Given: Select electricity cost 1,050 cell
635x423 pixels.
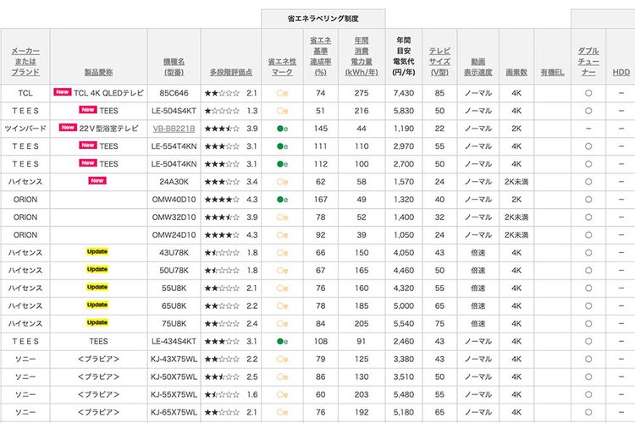Looking at the screenshot, I should click(x=404, y=235).
